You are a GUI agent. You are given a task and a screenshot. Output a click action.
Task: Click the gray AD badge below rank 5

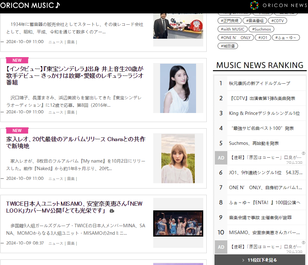(x=221, y=158)
